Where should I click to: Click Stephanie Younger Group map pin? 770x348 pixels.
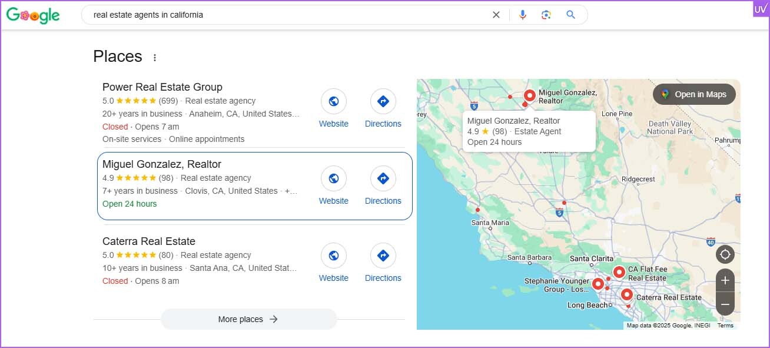(x=598, y=284)
